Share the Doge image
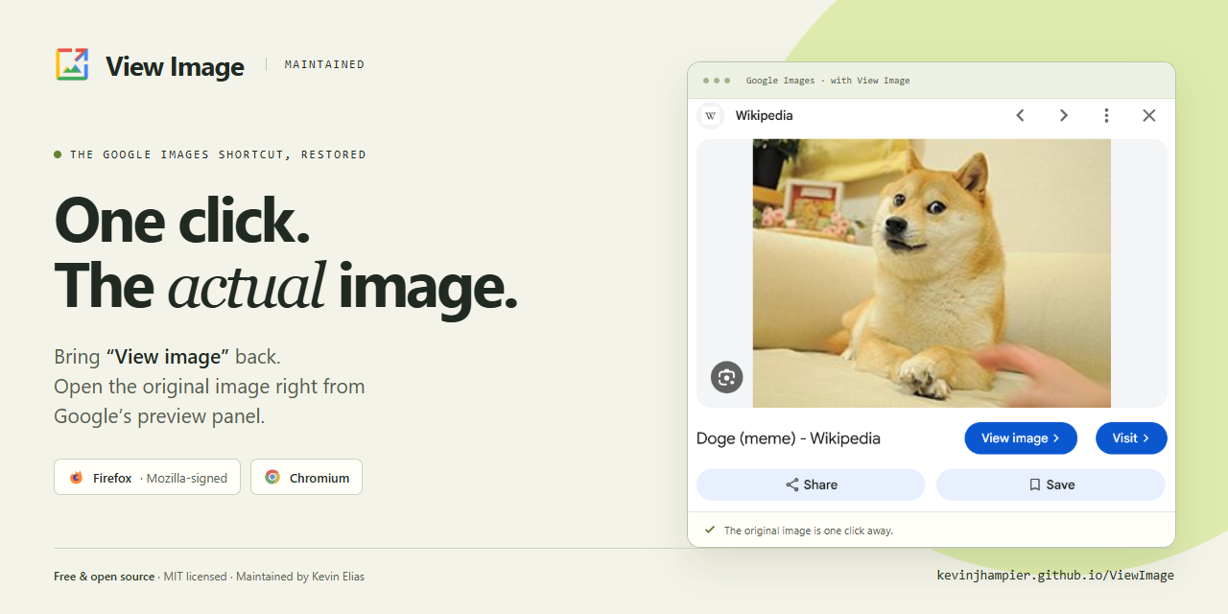Image resolution: width=1228 pixels, height=614 pixels. 811,484
